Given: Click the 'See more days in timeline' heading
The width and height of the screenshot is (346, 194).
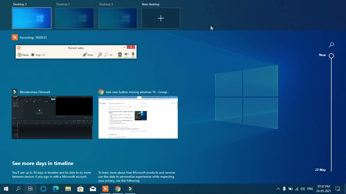Looking at the screenshot, I should [x=43, y=163].
